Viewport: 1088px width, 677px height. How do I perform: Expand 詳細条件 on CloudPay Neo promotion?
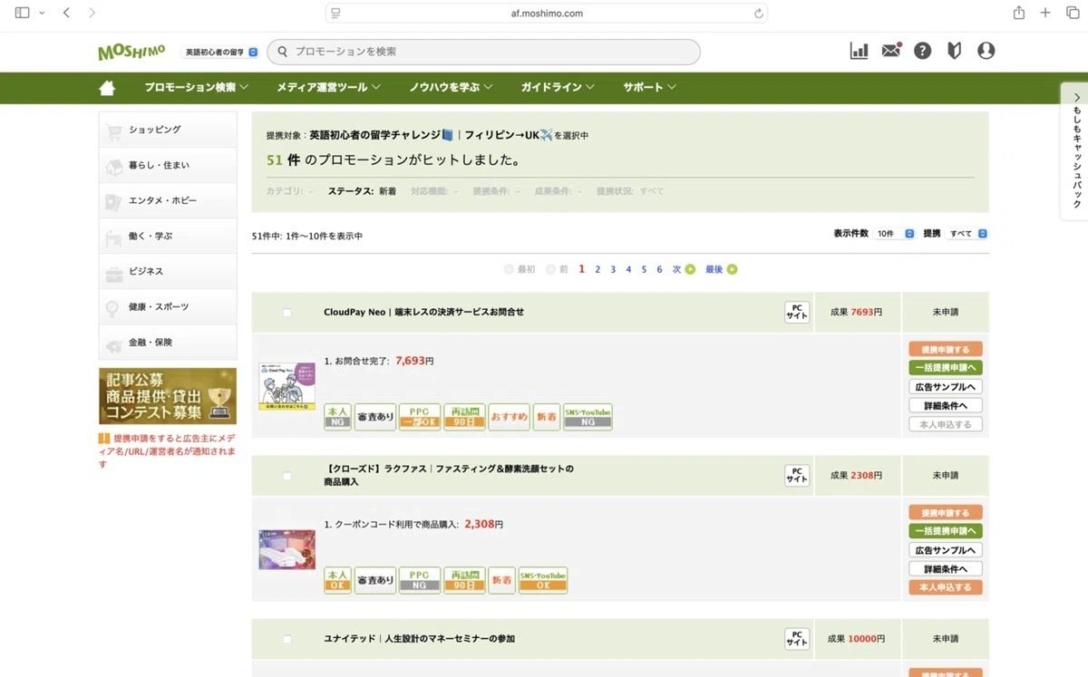tap(945, 405)
